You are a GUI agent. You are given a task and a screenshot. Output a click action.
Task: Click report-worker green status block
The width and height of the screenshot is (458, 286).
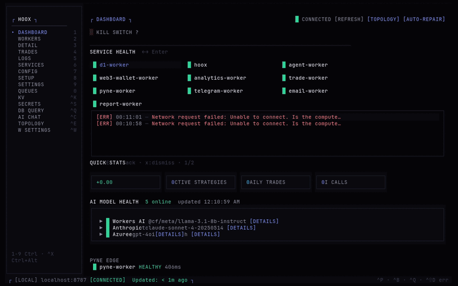pos(95,104)
